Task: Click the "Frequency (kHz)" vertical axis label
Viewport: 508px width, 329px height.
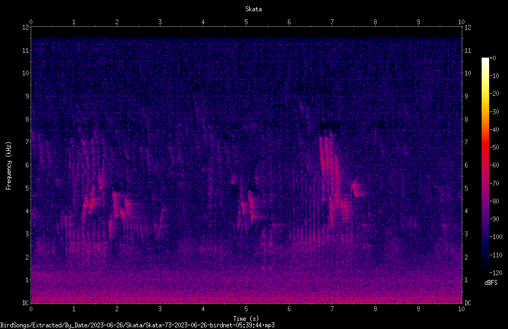Action: pyautogui.click(x=9, y=166)
